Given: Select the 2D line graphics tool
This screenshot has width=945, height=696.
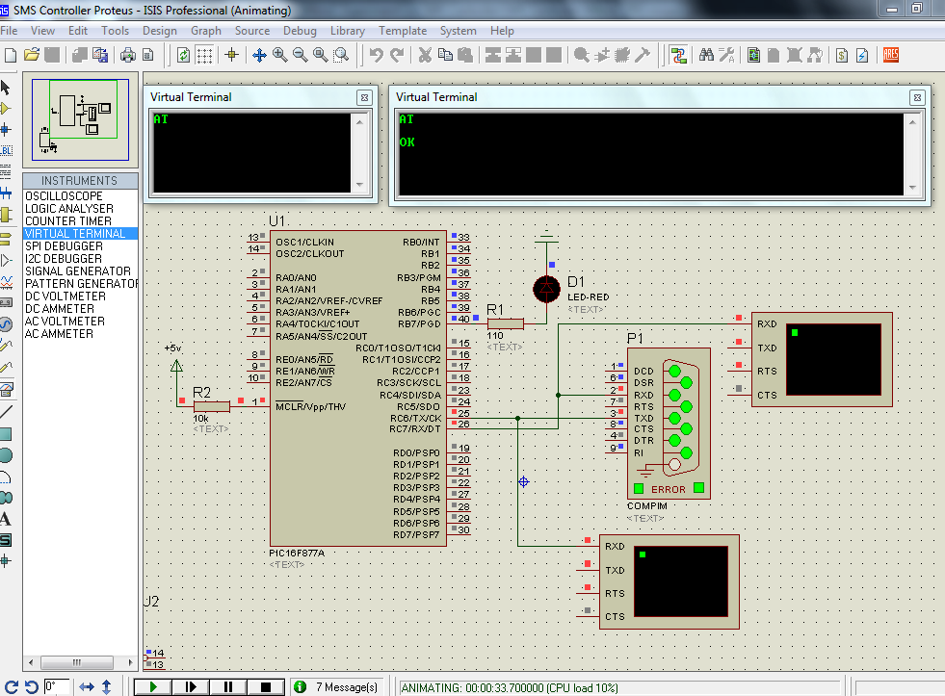Looking at the screenshot, I should [x=6, y=412].
